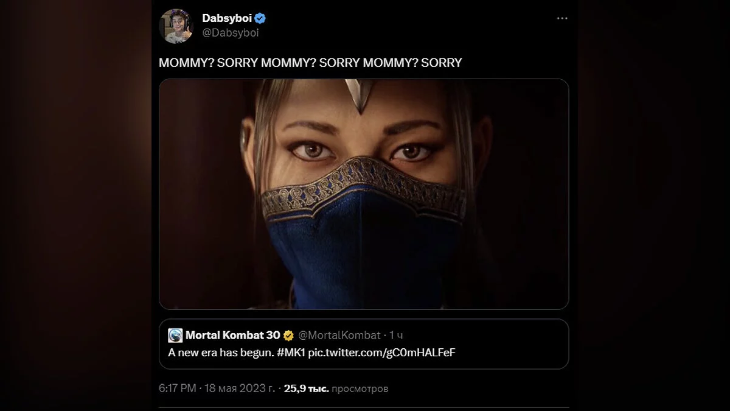Click the "MOMMY? SORRY" tweet text

[x=310, y=63]
